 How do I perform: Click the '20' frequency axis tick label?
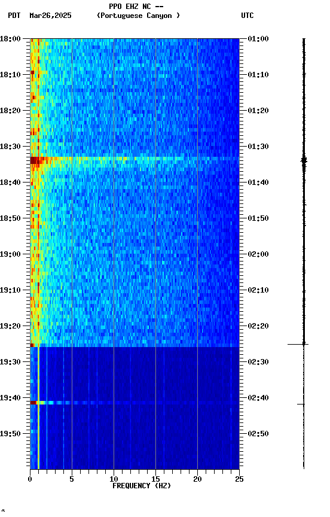coord(197,479)
